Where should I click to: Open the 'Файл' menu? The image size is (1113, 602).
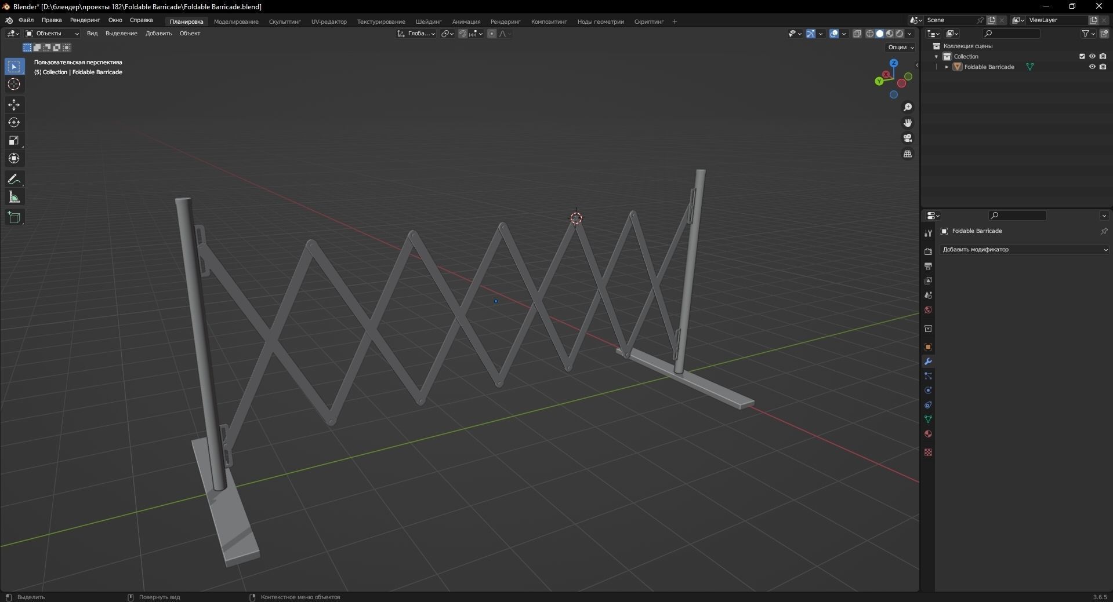point(26,20)
